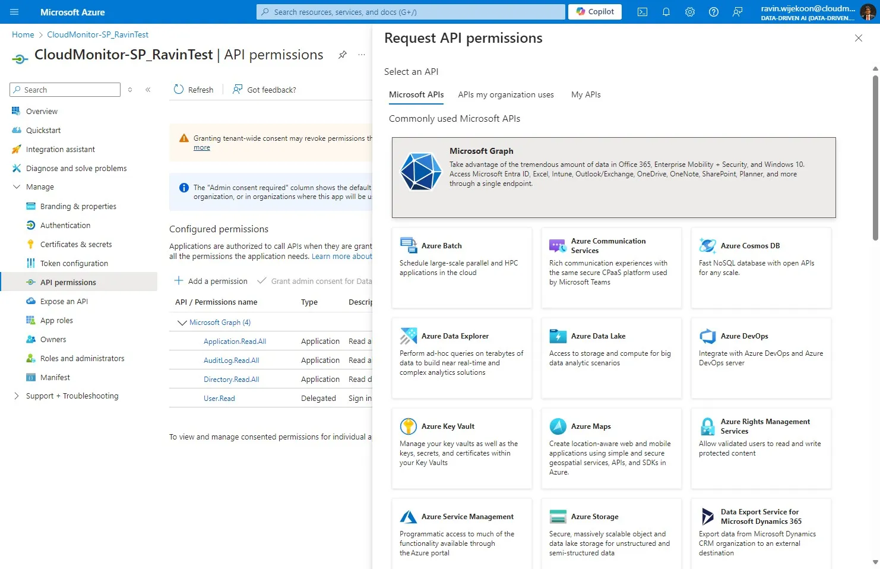Open the Azure portal hamburger menu
The height and width of the screenshot is (569, 880).
click(14, 12)
